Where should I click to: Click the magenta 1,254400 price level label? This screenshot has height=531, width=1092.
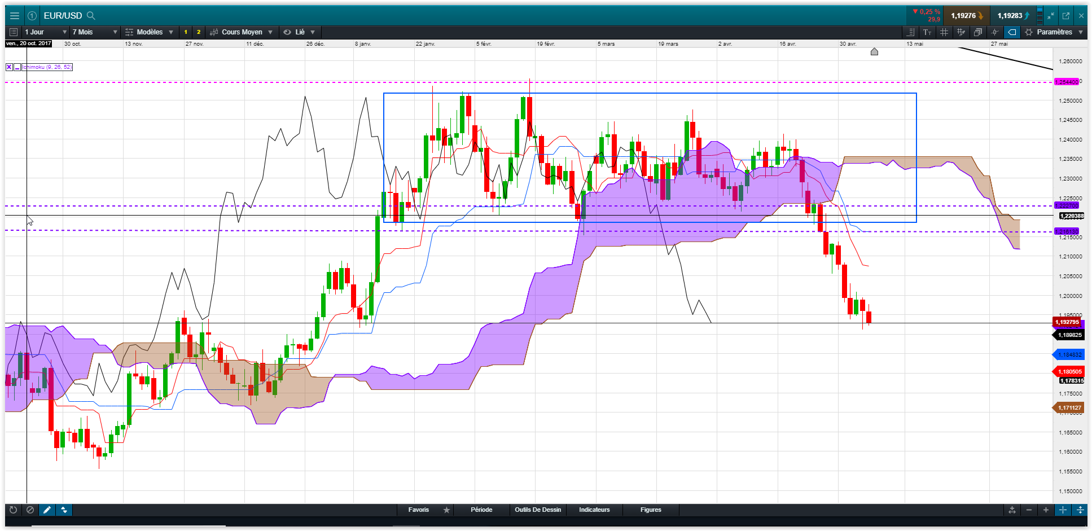pos(1066,82)
